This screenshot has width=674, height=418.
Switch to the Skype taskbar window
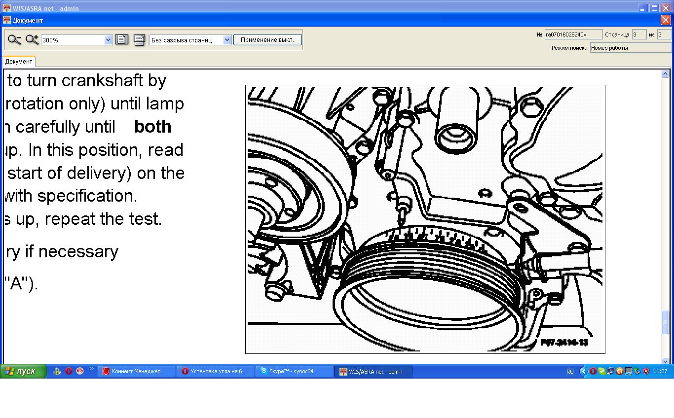coord(294,371)
